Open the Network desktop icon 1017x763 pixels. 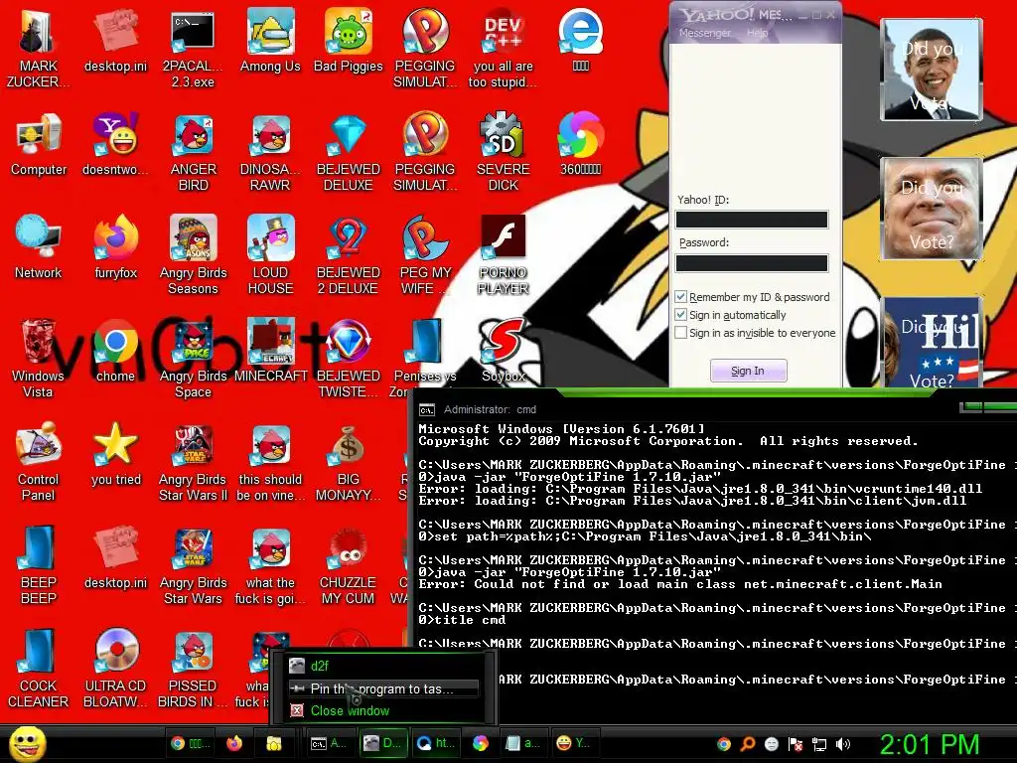click(39, 246)
